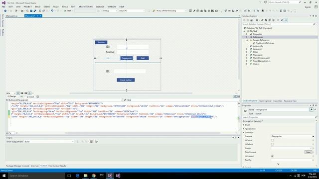Screen dimensions: 319x179
Task: Expand the Properties node in Solution Explorer
Action: pos(247,34)
